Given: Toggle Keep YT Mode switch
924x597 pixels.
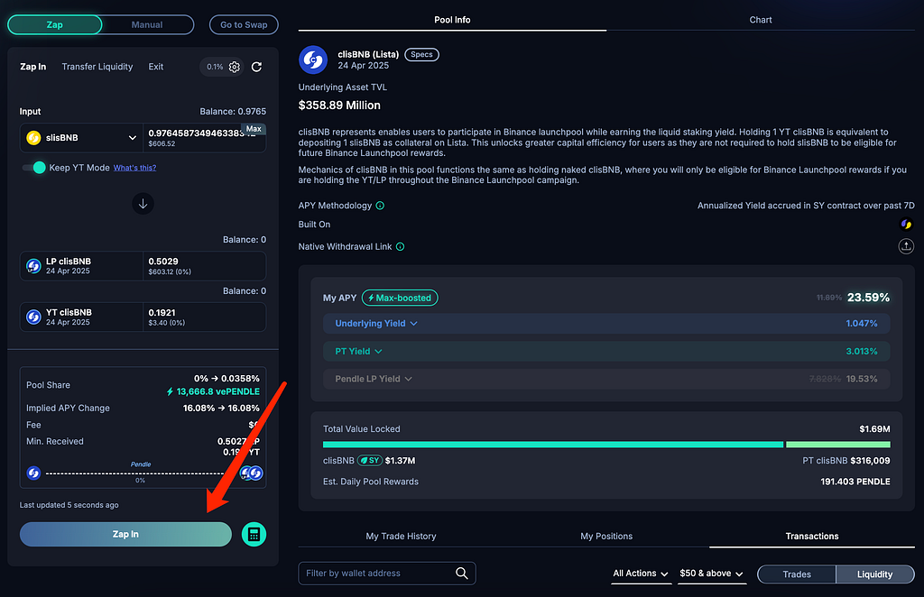Looking at the screenshot, I should [x=34, y=168].
